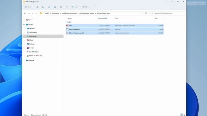Go up one folder level
Screen dimensions: 207x116
pyautogui.click(x=36, y=13)
